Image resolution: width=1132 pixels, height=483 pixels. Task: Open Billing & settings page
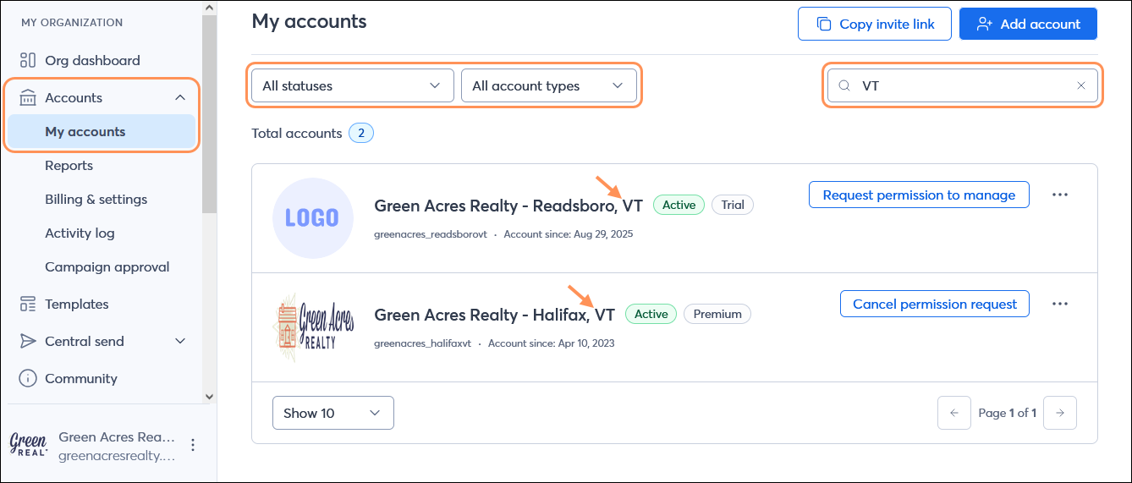coord(96,199)
